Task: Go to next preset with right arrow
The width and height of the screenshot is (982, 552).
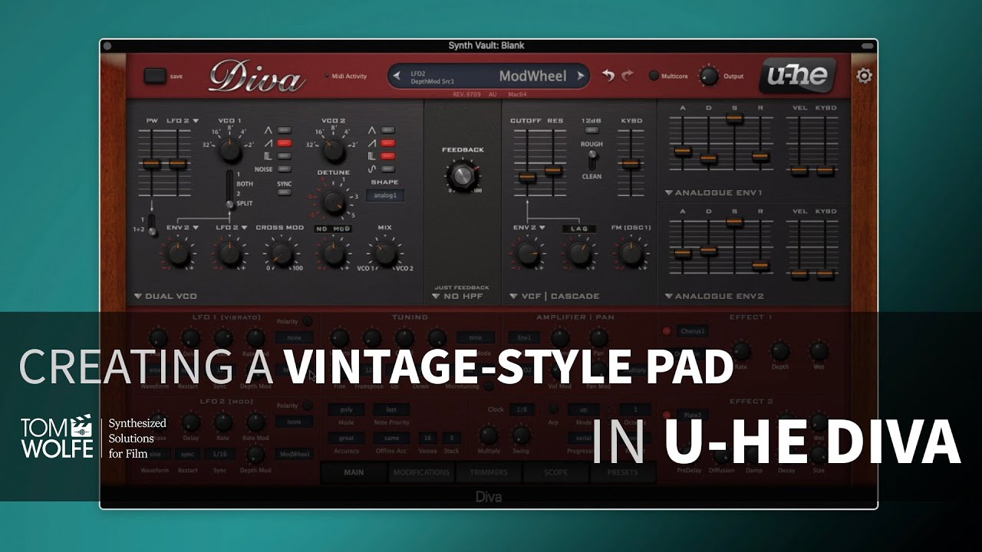Action: tap(581, 76)
